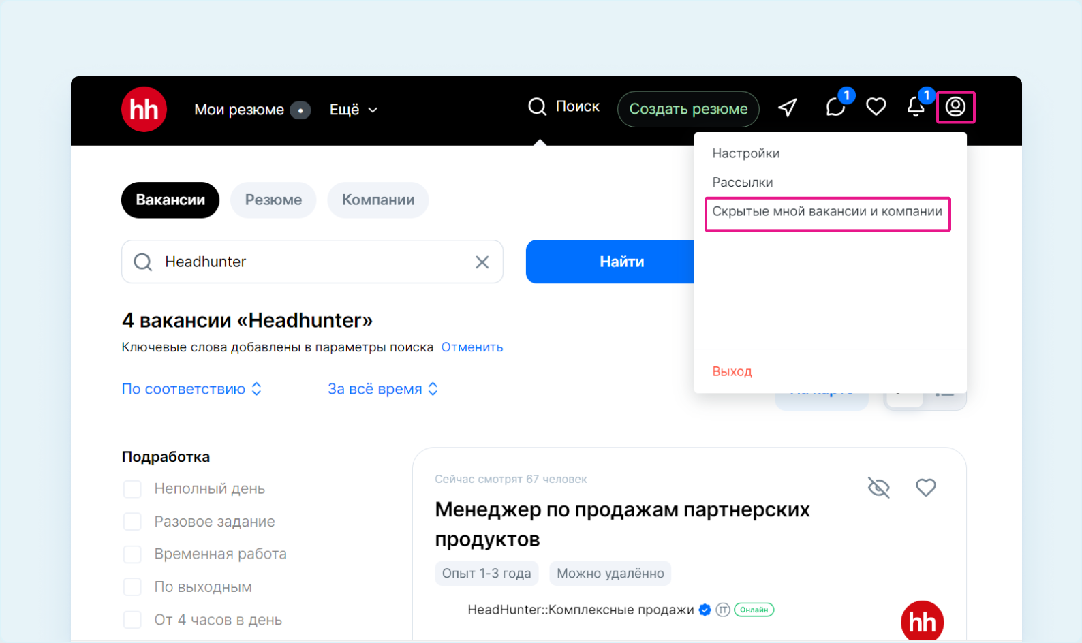This screenshot has width=1082, height=643.
Task: Click the Отменить link
Action: click(472, 347)
